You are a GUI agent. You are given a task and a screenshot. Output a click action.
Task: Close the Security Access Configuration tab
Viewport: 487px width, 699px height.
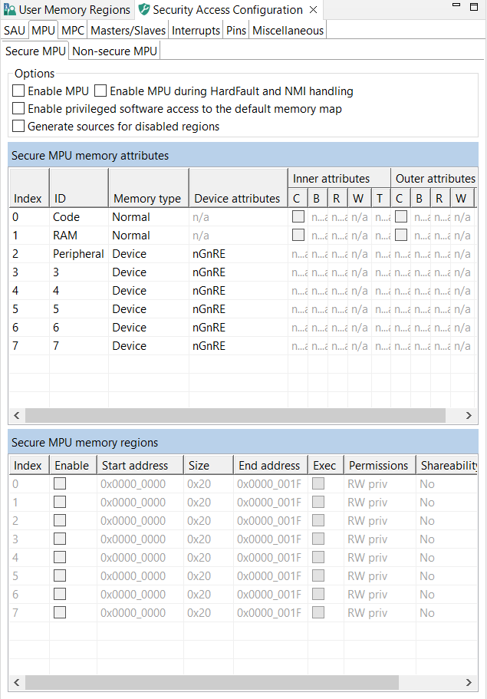[x=313, y=9]
